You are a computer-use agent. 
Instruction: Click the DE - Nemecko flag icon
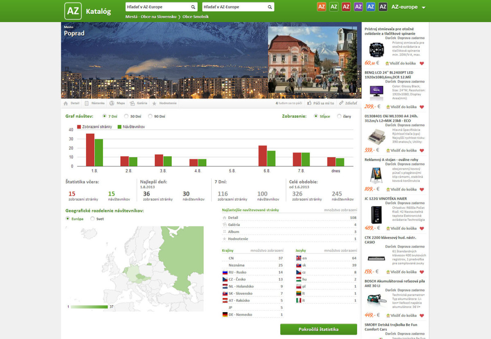point(225,314)
